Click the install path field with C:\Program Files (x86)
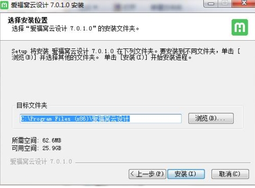The width and height of the screenshot is (255, 188). [101, 118]
